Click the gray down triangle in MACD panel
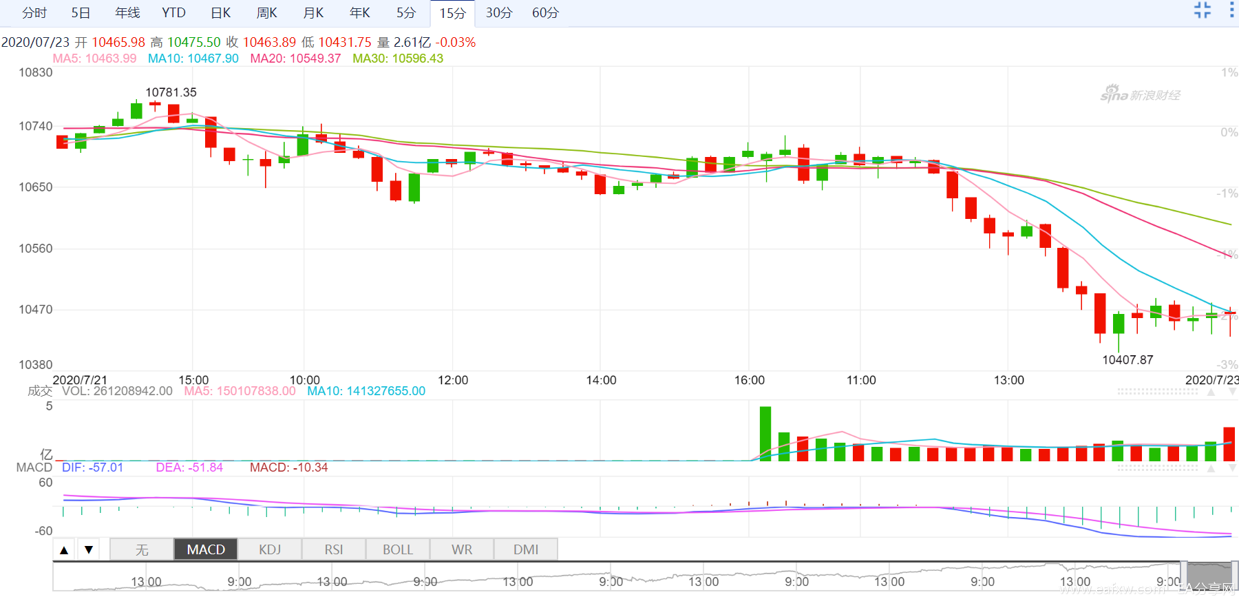1239x599 pixels. pyautogui.click(x=1232, y=468)
